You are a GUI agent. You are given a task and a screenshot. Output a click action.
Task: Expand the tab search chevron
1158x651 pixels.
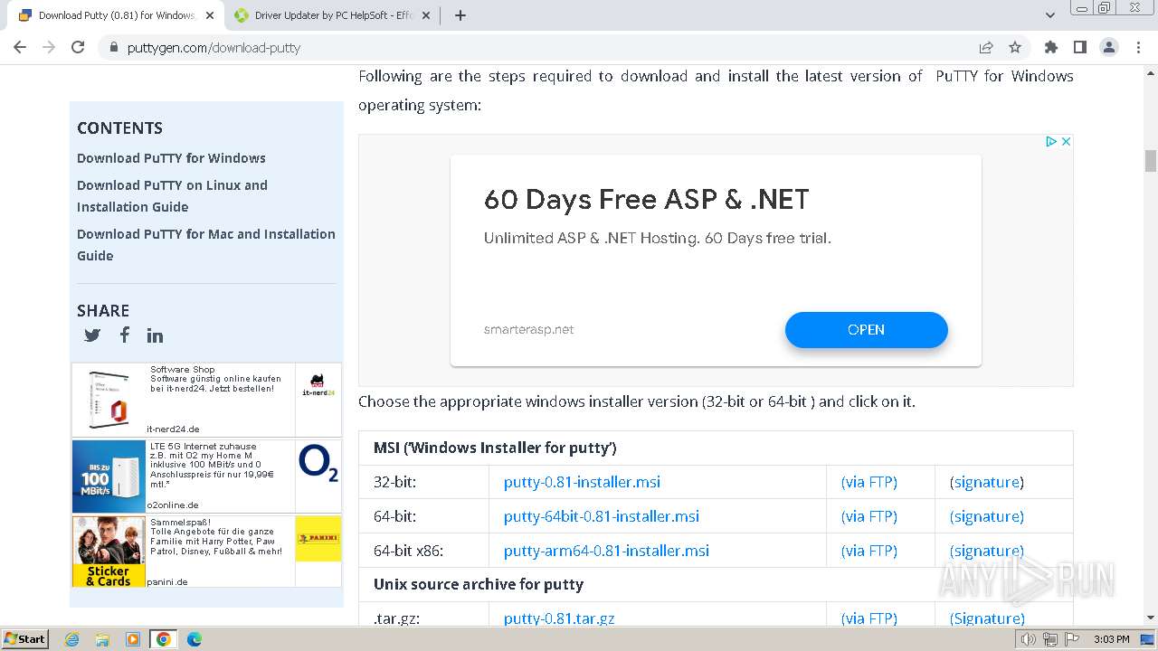click(1050, 15)
